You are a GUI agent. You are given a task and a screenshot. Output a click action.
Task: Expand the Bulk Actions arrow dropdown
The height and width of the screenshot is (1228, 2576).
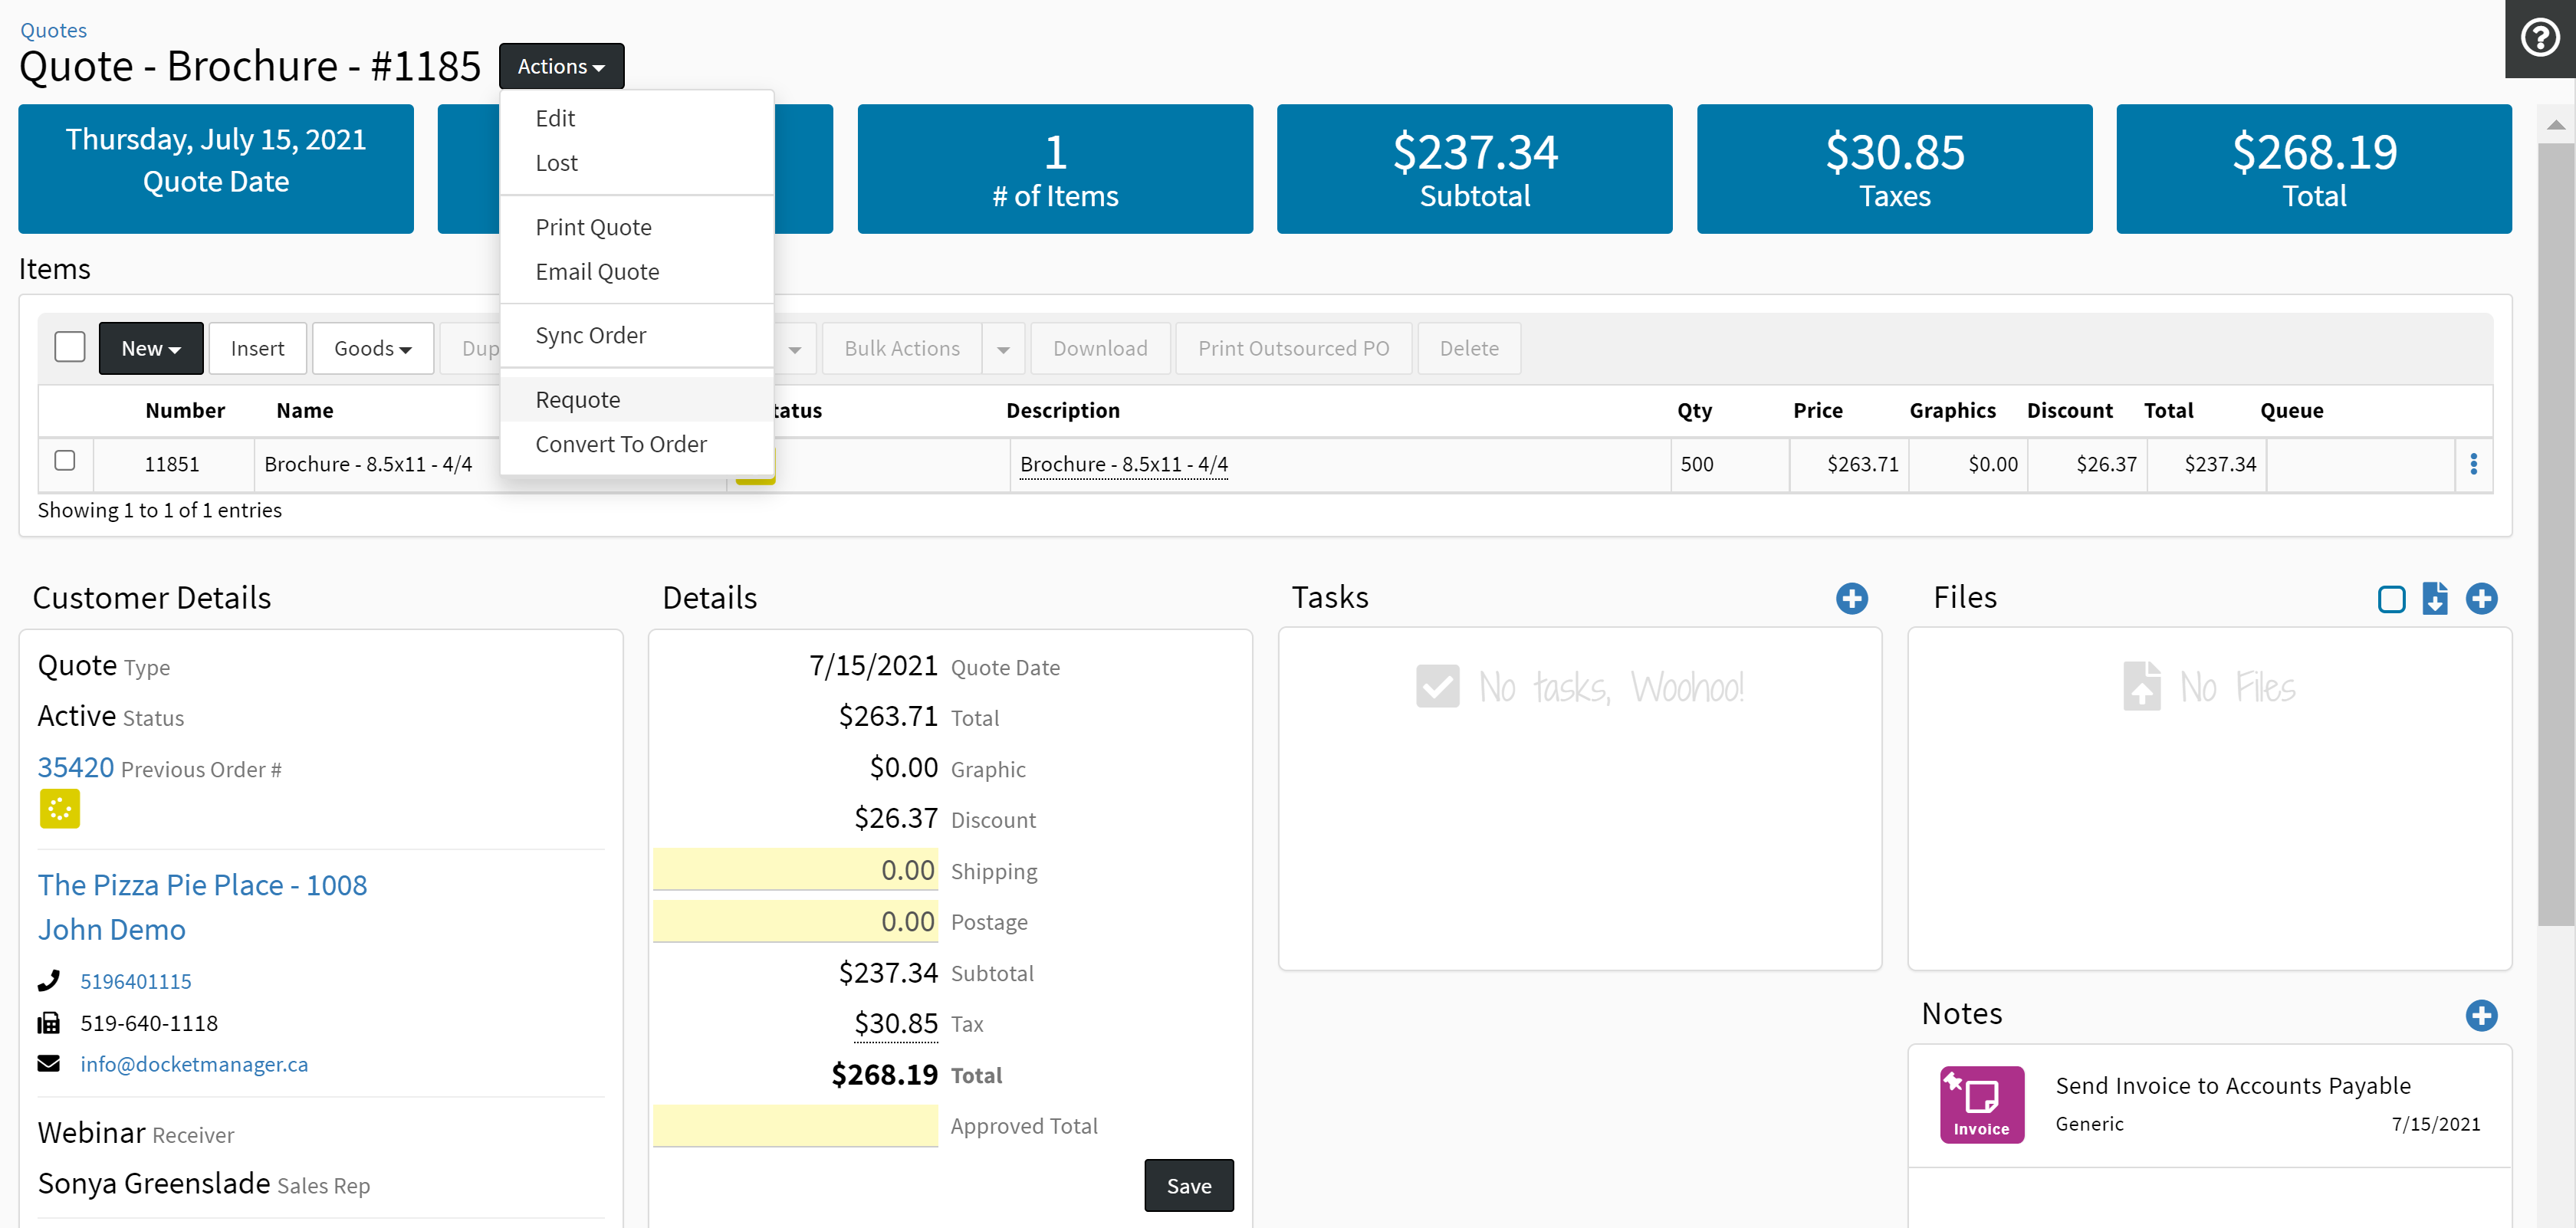coord(1003,349)
